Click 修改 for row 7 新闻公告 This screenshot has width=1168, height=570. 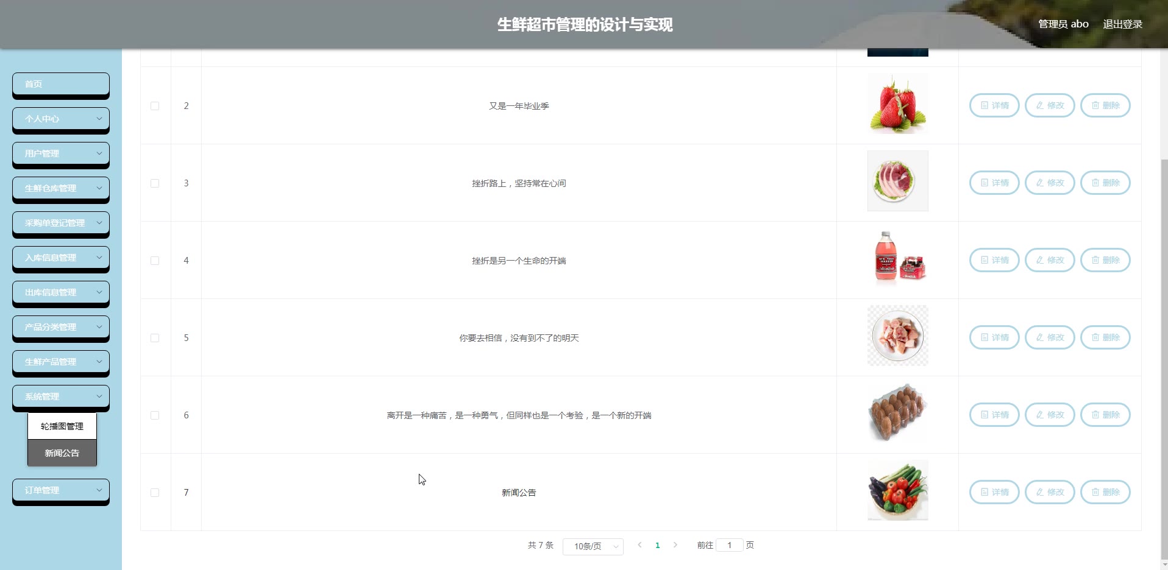pyautogui.click(x=1050, y=492)
